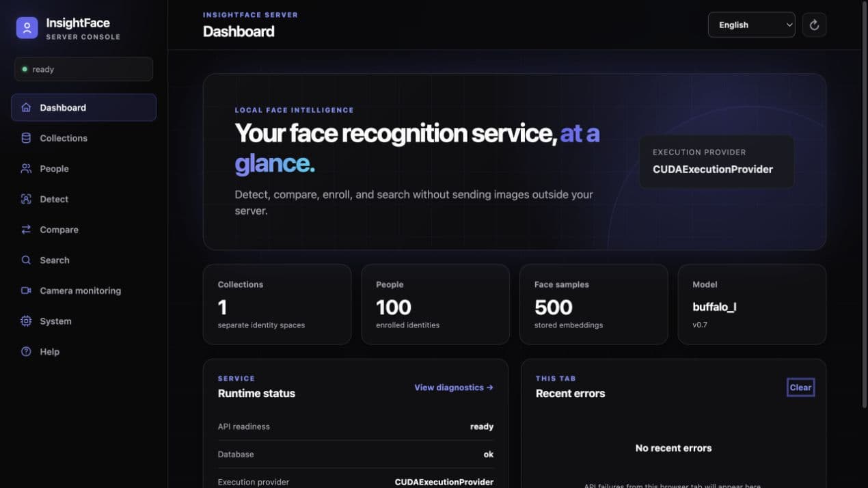This screenshot has width=868, height=488.
Task: Click the 'SERVER CONSOLE' sidebar subtitle
Action: pos(83,37)
